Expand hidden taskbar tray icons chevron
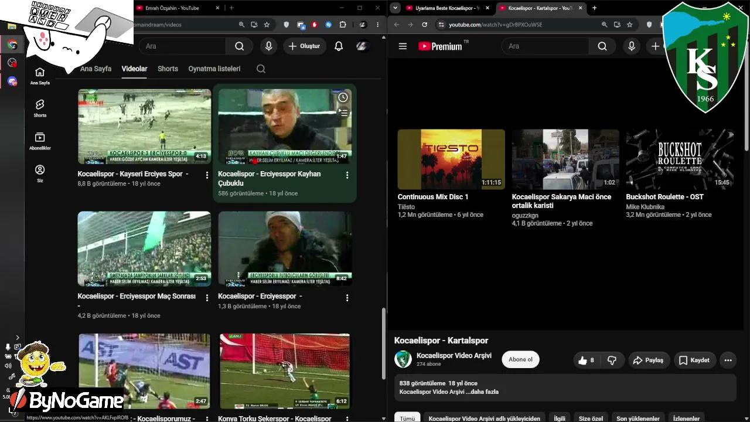 point(18,338)
